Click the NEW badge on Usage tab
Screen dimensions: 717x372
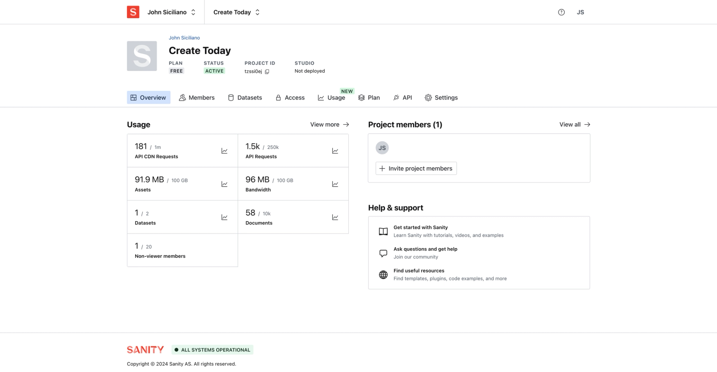347,91
